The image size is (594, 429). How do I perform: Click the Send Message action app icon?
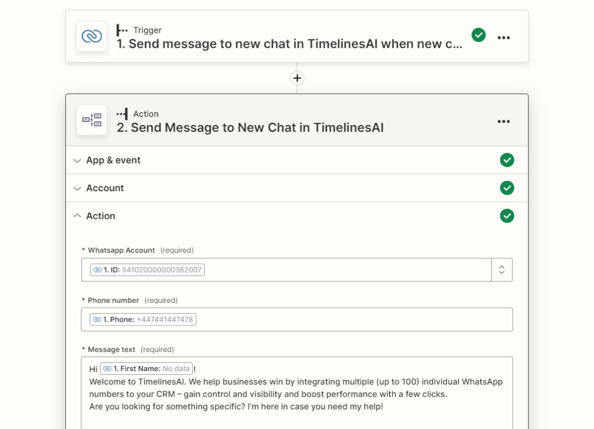click(x=91, y=120)
